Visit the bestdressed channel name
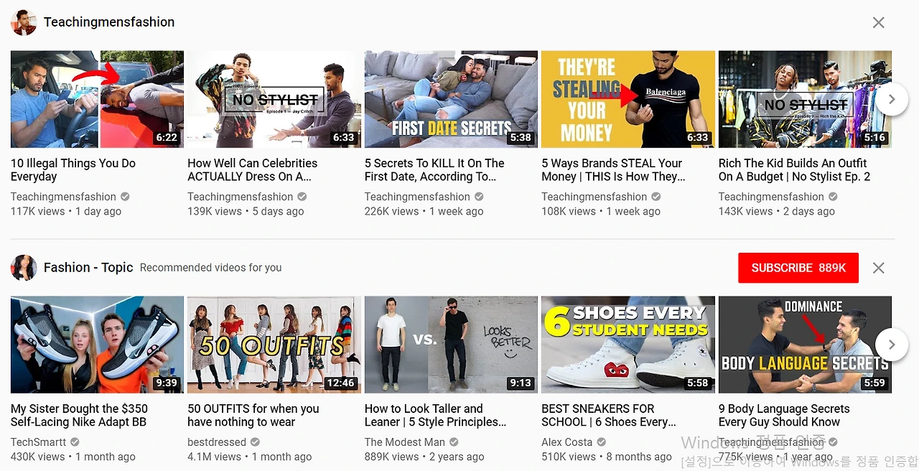Viewport: 919px width, 471px height. 216,442
